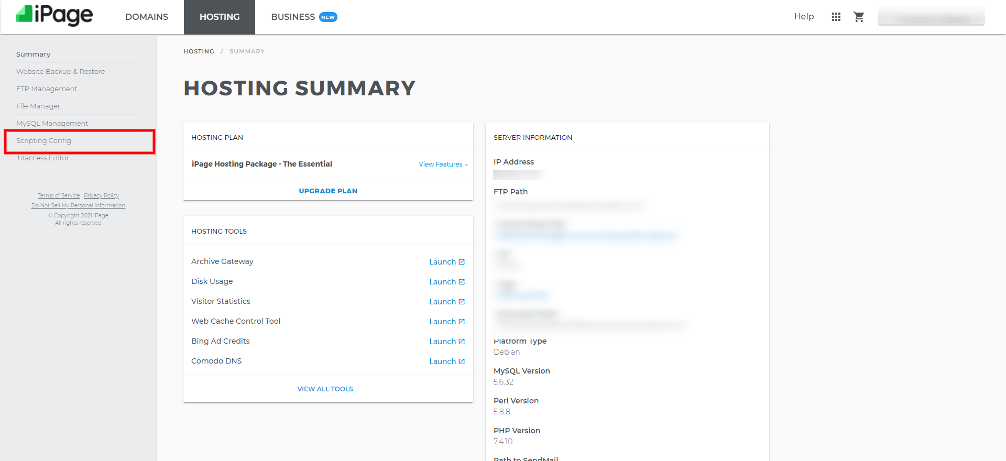Launch Comodo DNS tool
This screenshot has width=1006, height=461.
tap(446, 361)
